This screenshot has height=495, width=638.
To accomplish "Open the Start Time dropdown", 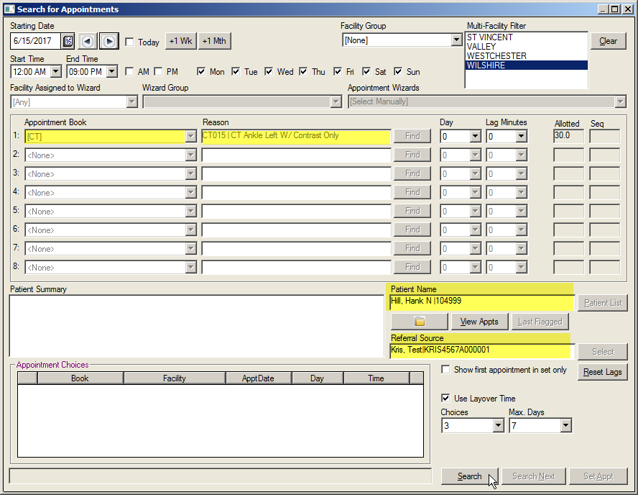I will click(55, 72).
